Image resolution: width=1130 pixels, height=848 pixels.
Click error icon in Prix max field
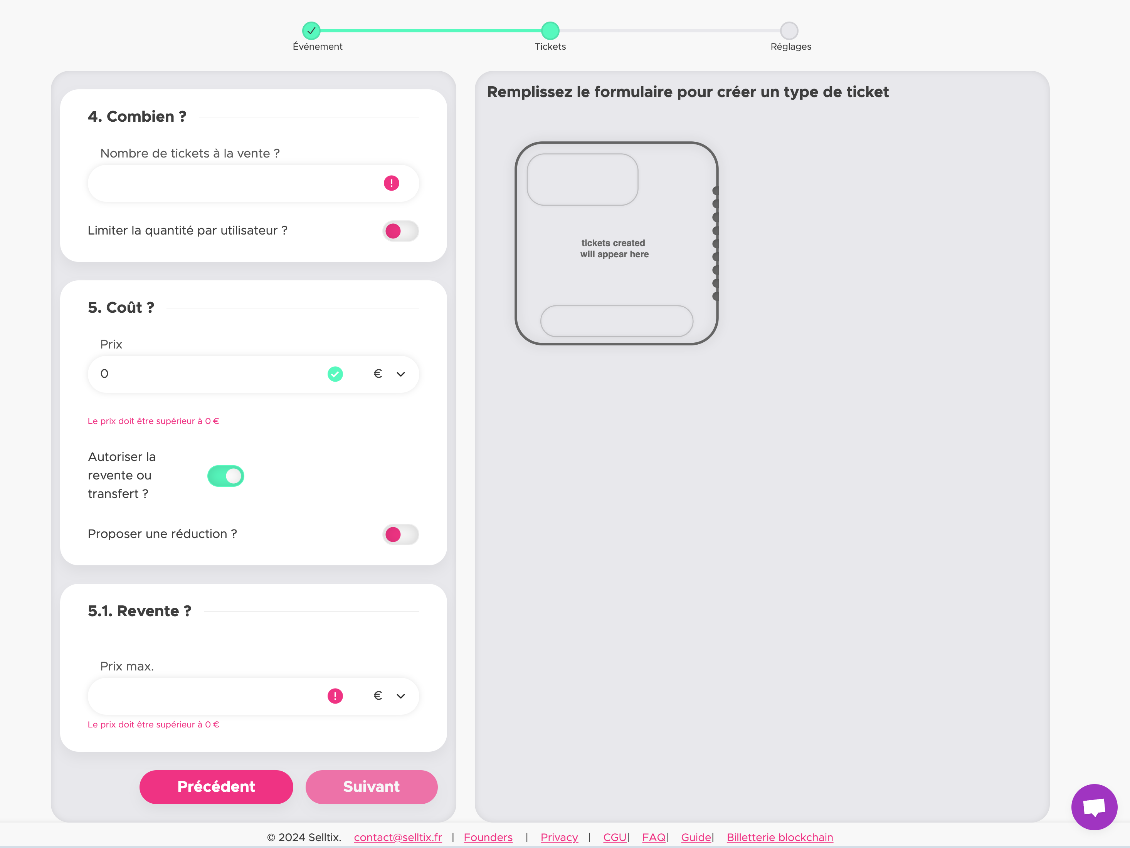335,696
